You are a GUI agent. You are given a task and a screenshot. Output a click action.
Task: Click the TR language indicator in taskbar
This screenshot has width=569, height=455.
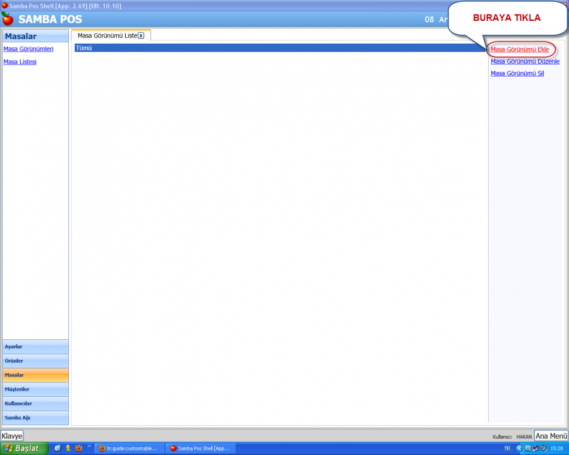[x=507, y=449]
